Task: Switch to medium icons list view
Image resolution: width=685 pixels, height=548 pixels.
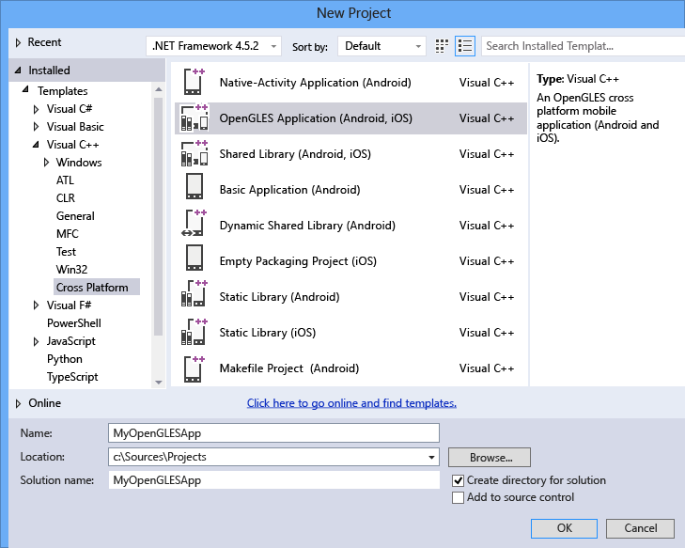Action: (x=465, y=46)
